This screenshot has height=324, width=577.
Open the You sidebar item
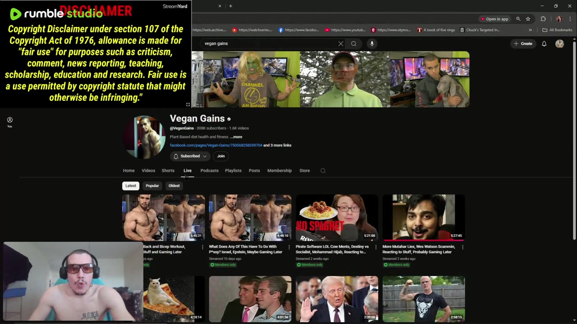pyautogui.click(x=9, y=122)
